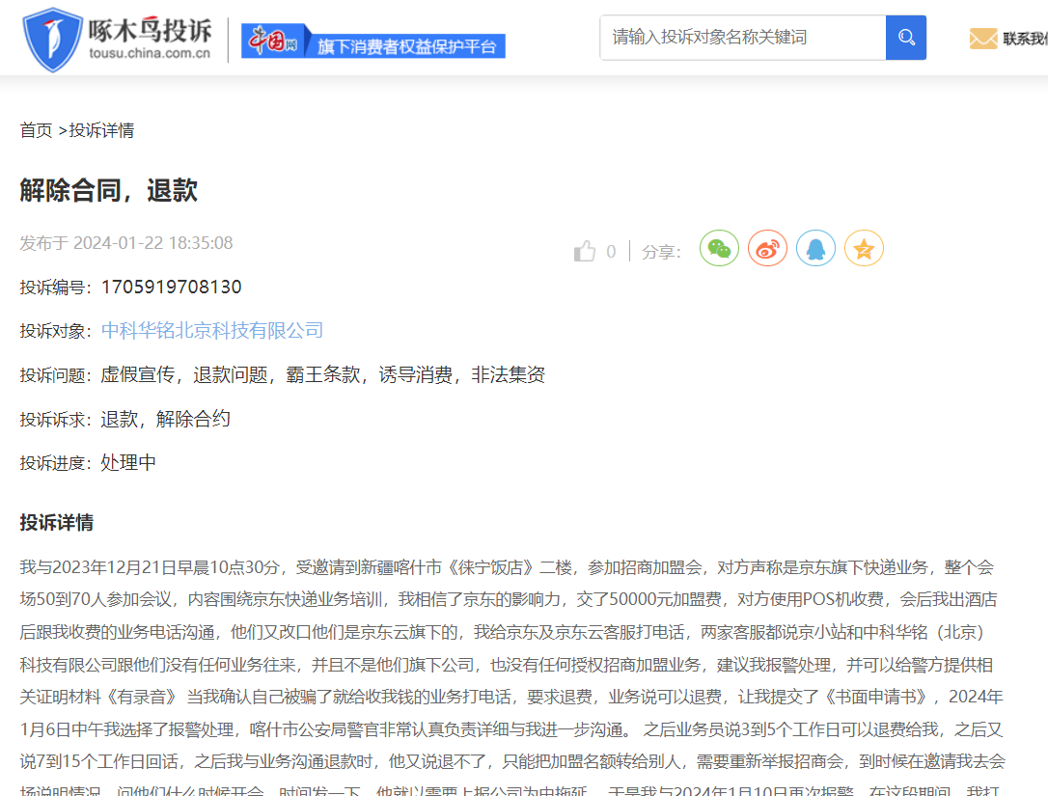Click the 处理中 progress status
The width and height of the screenshot is (1048, 796).
pyautogui.click(x=128, y=462)
